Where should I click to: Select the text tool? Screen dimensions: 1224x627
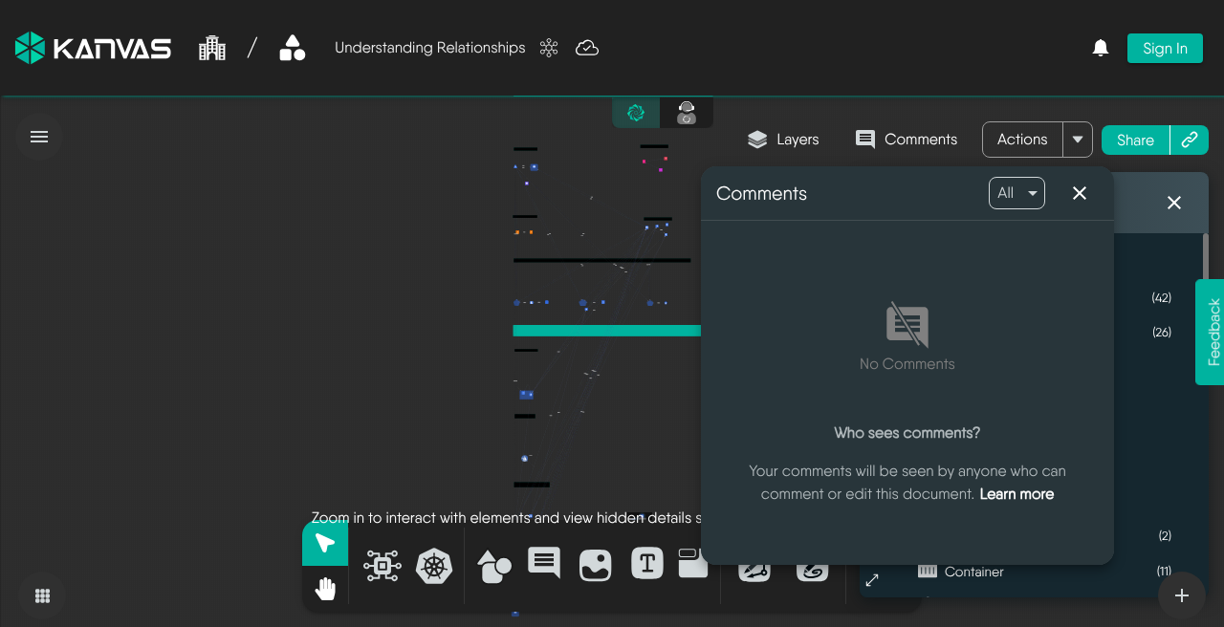(647, 564)
